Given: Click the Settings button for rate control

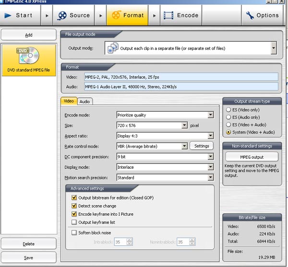Looking at the screenshot, I should [x=202, y=146].
